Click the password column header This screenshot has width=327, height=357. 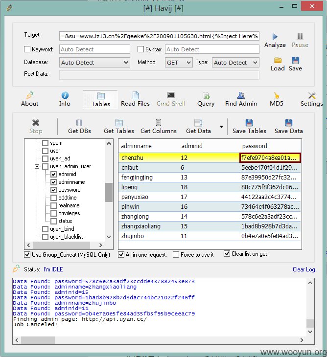click(255, 146)
